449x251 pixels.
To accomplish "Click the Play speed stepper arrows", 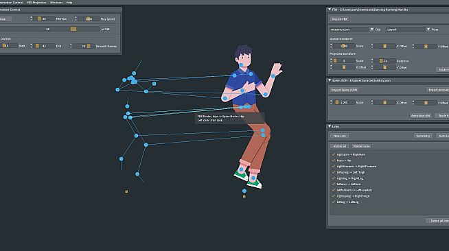I will pyautogui.click(x=76, y=19).
